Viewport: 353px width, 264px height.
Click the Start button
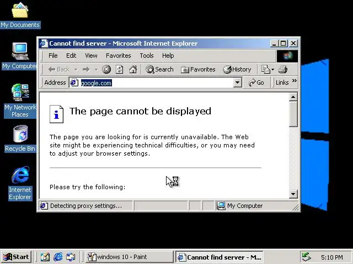click(16, 257)
